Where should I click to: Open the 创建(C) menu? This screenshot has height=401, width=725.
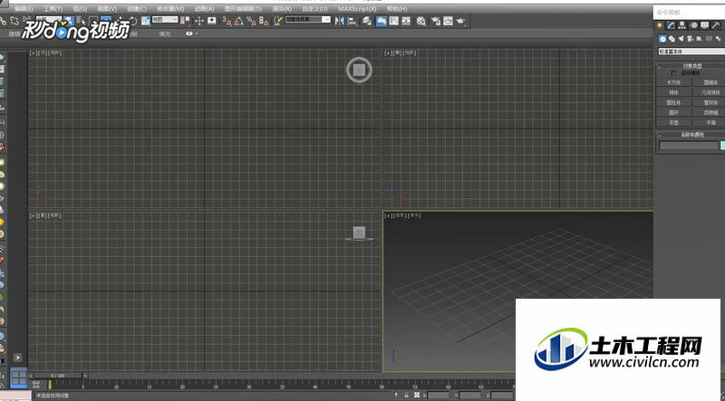(137, 9)
